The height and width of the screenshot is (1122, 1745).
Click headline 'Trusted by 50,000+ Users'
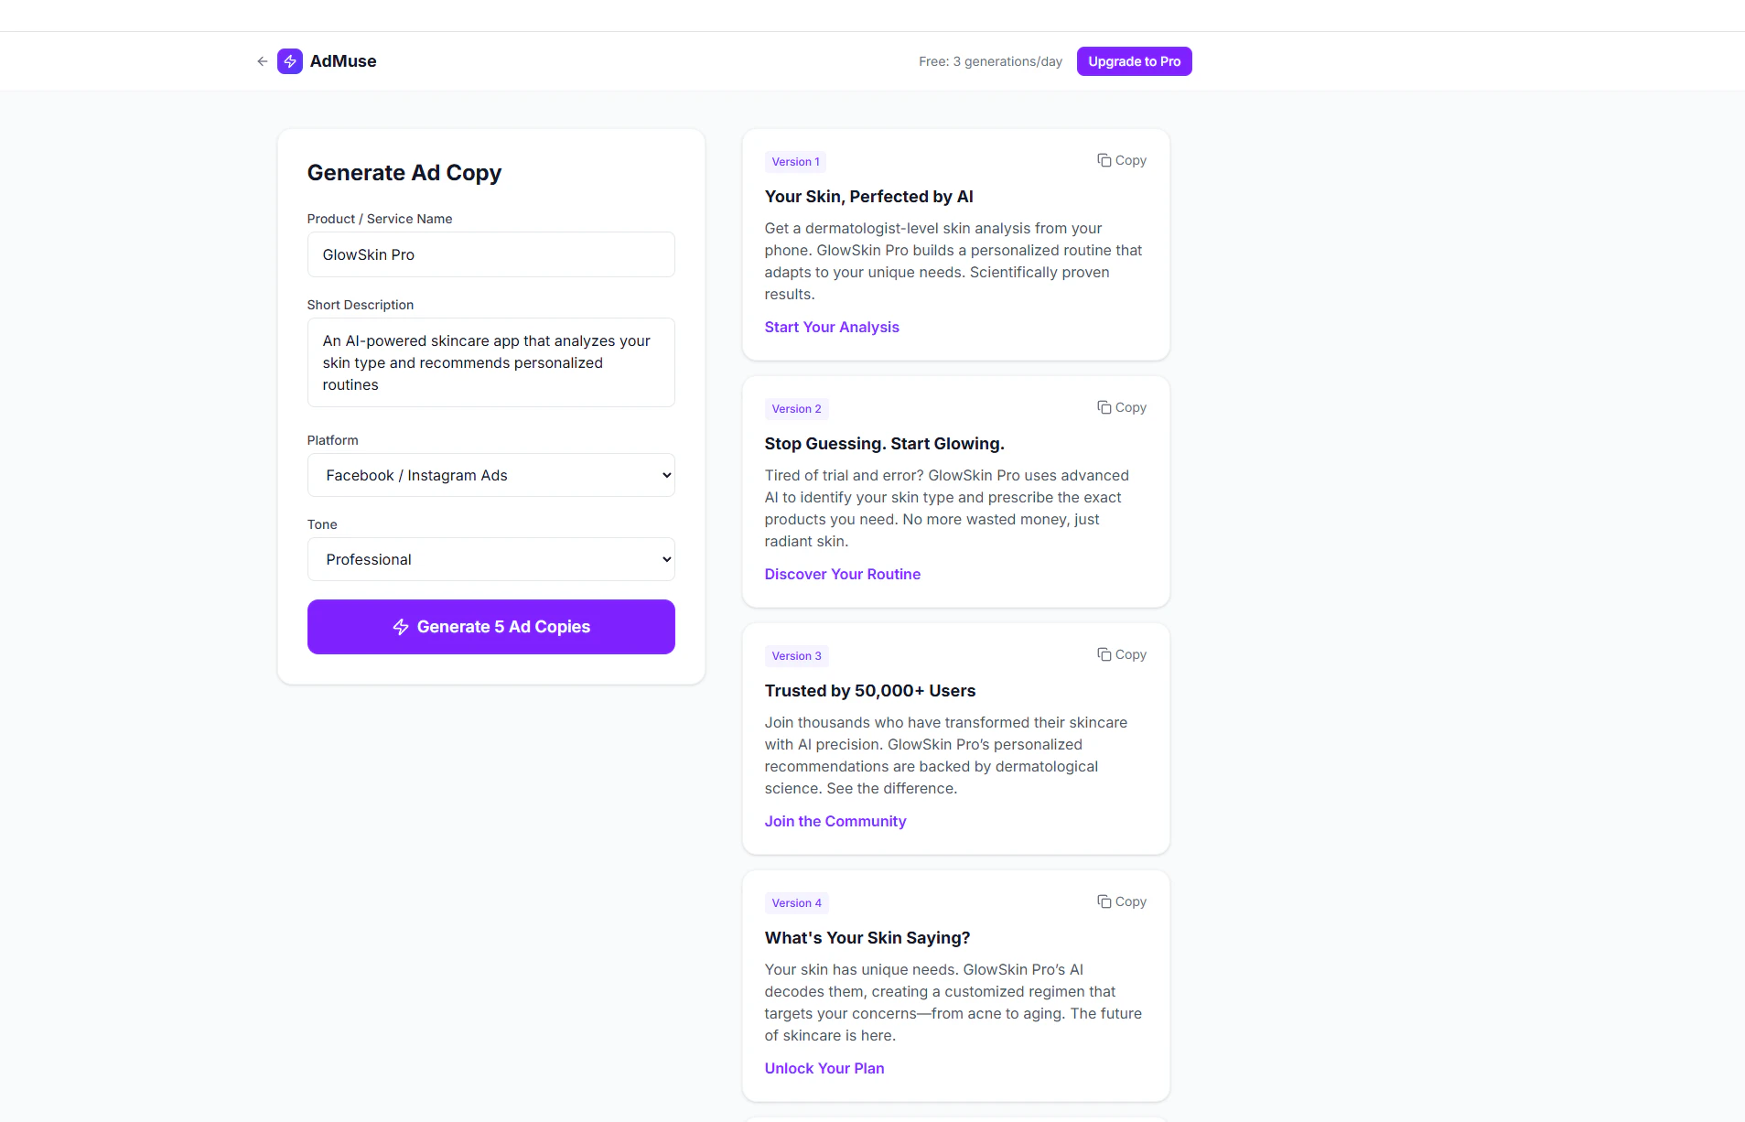pyautogui.click(x=870, y=691)
